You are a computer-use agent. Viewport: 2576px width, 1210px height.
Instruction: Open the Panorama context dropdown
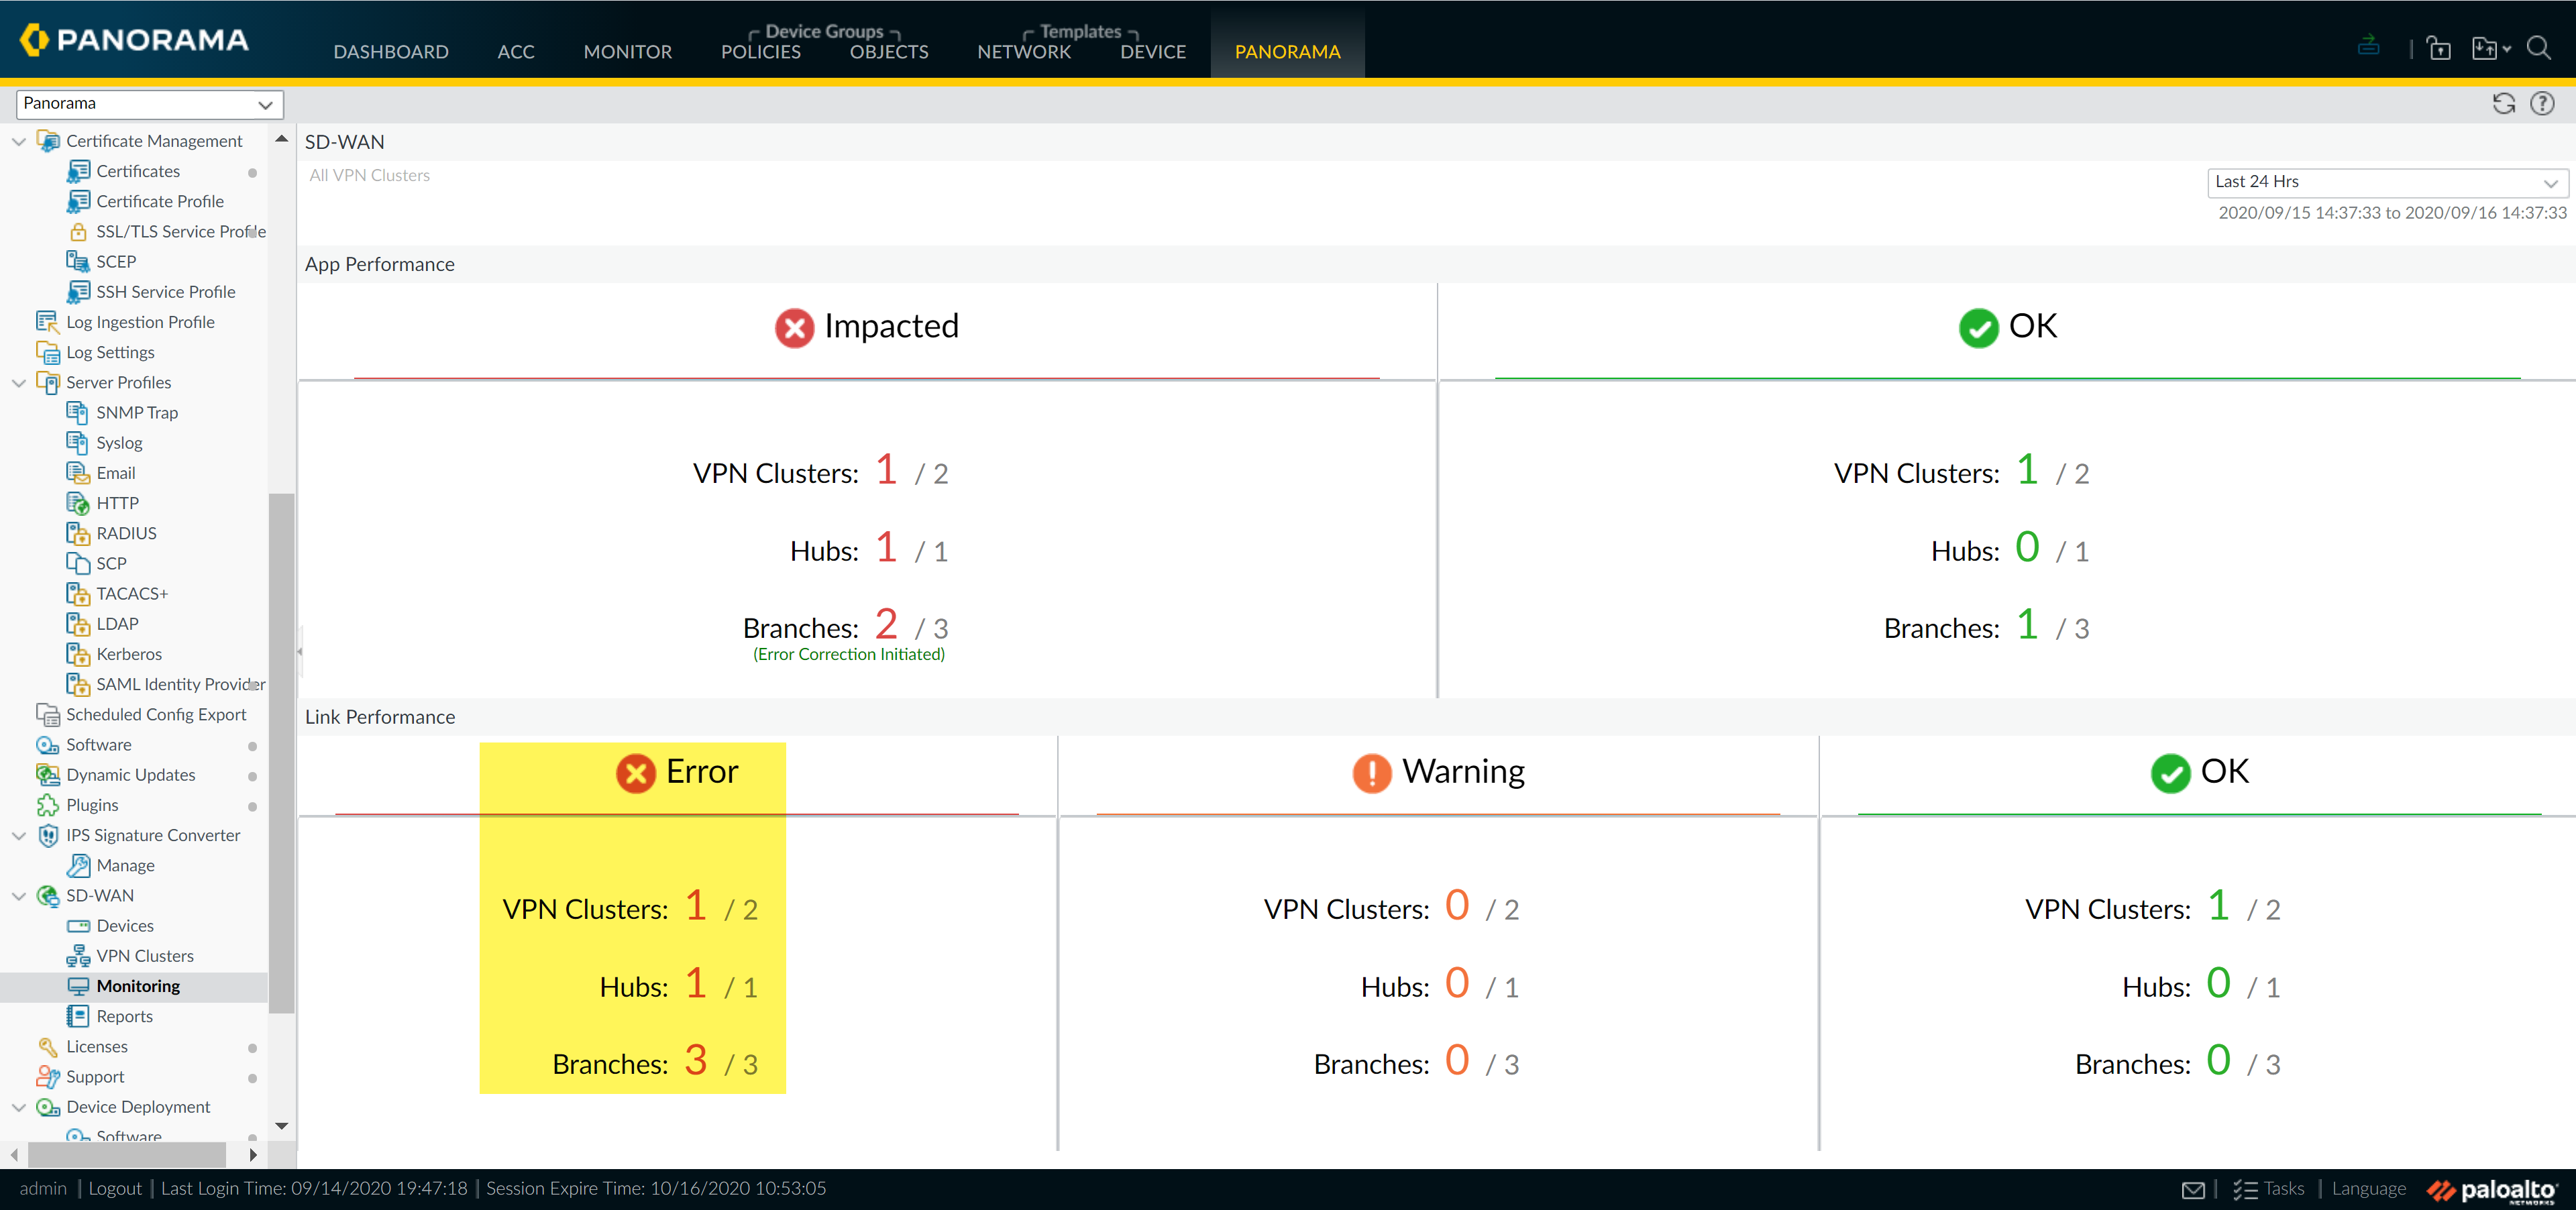(149, 104)
